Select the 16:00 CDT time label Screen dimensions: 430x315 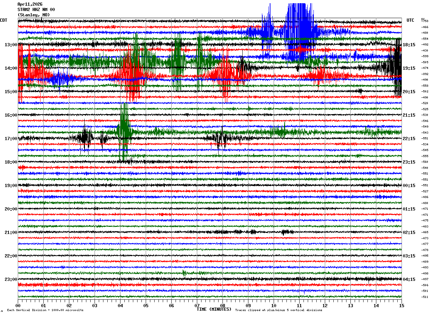(x=11, y=115)
